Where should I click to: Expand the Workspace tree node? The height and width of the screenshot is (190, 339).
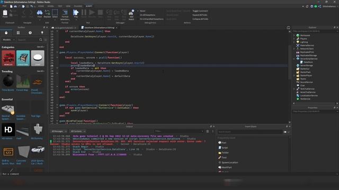(294, 35)
